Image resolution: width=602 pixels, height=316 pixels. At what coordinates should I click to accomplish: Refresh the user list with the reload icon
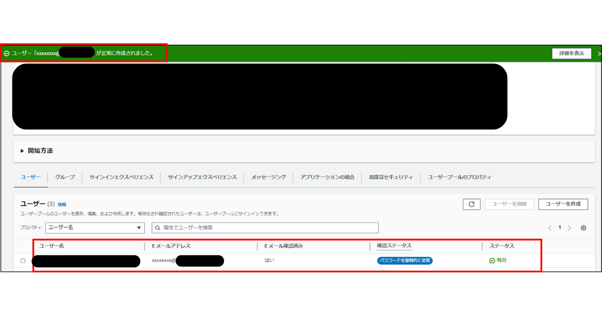[471, 204]
